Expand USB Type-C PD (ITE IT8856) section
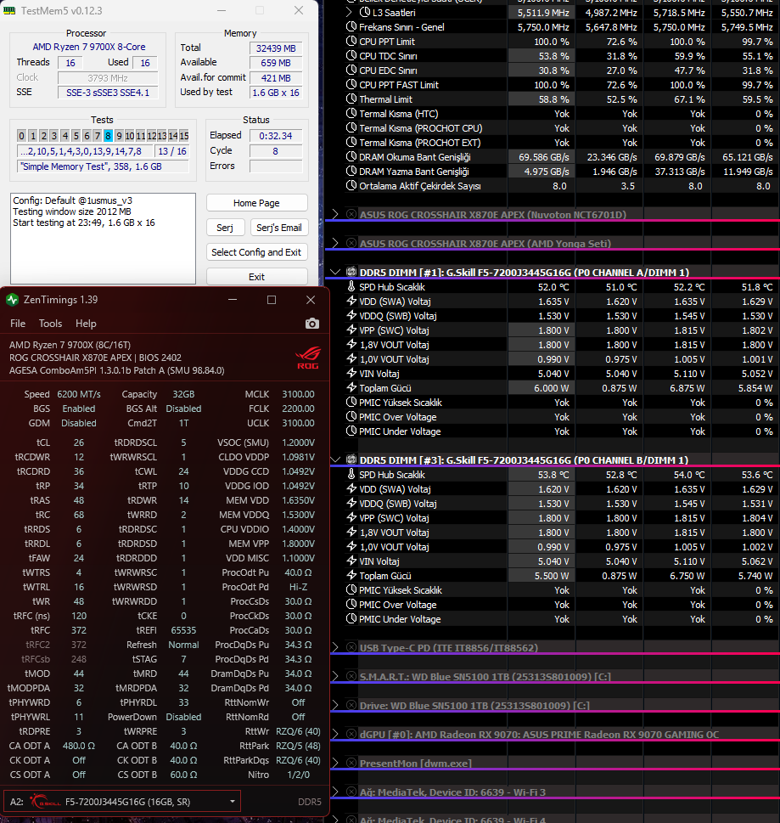Image resolution: width=780 pixels, height=823 pixels. click(335, 647)
